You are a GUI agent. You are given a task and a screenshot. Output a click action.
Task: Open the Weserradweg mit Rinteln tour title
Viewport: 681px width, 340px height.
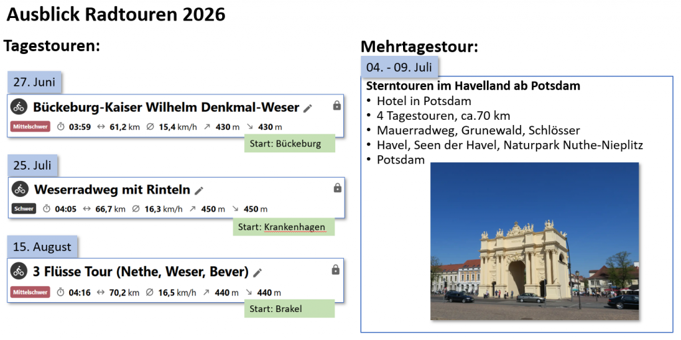(112, 190)
